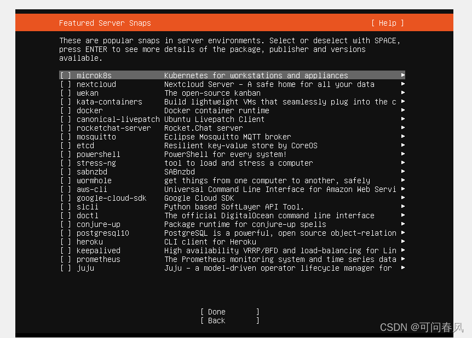Toggle the etcd snap checkbox
The width and height of the screenshot is (472, 338).
66,145
